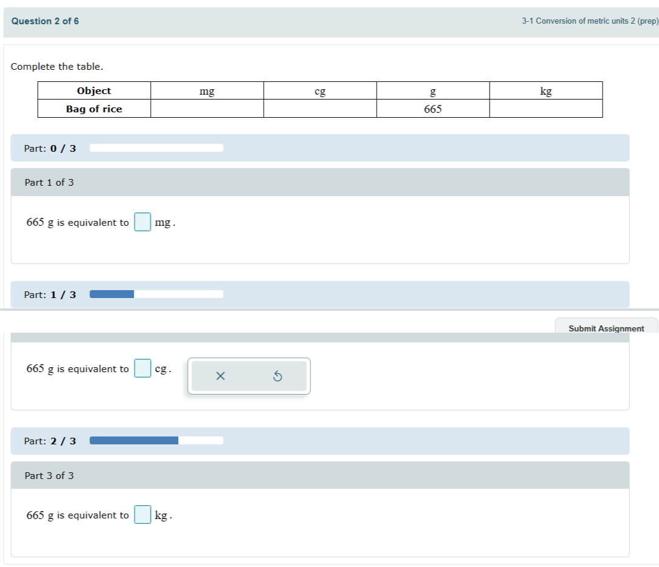Click the empty mg cell for Bag of rice

tap(207, 109)
